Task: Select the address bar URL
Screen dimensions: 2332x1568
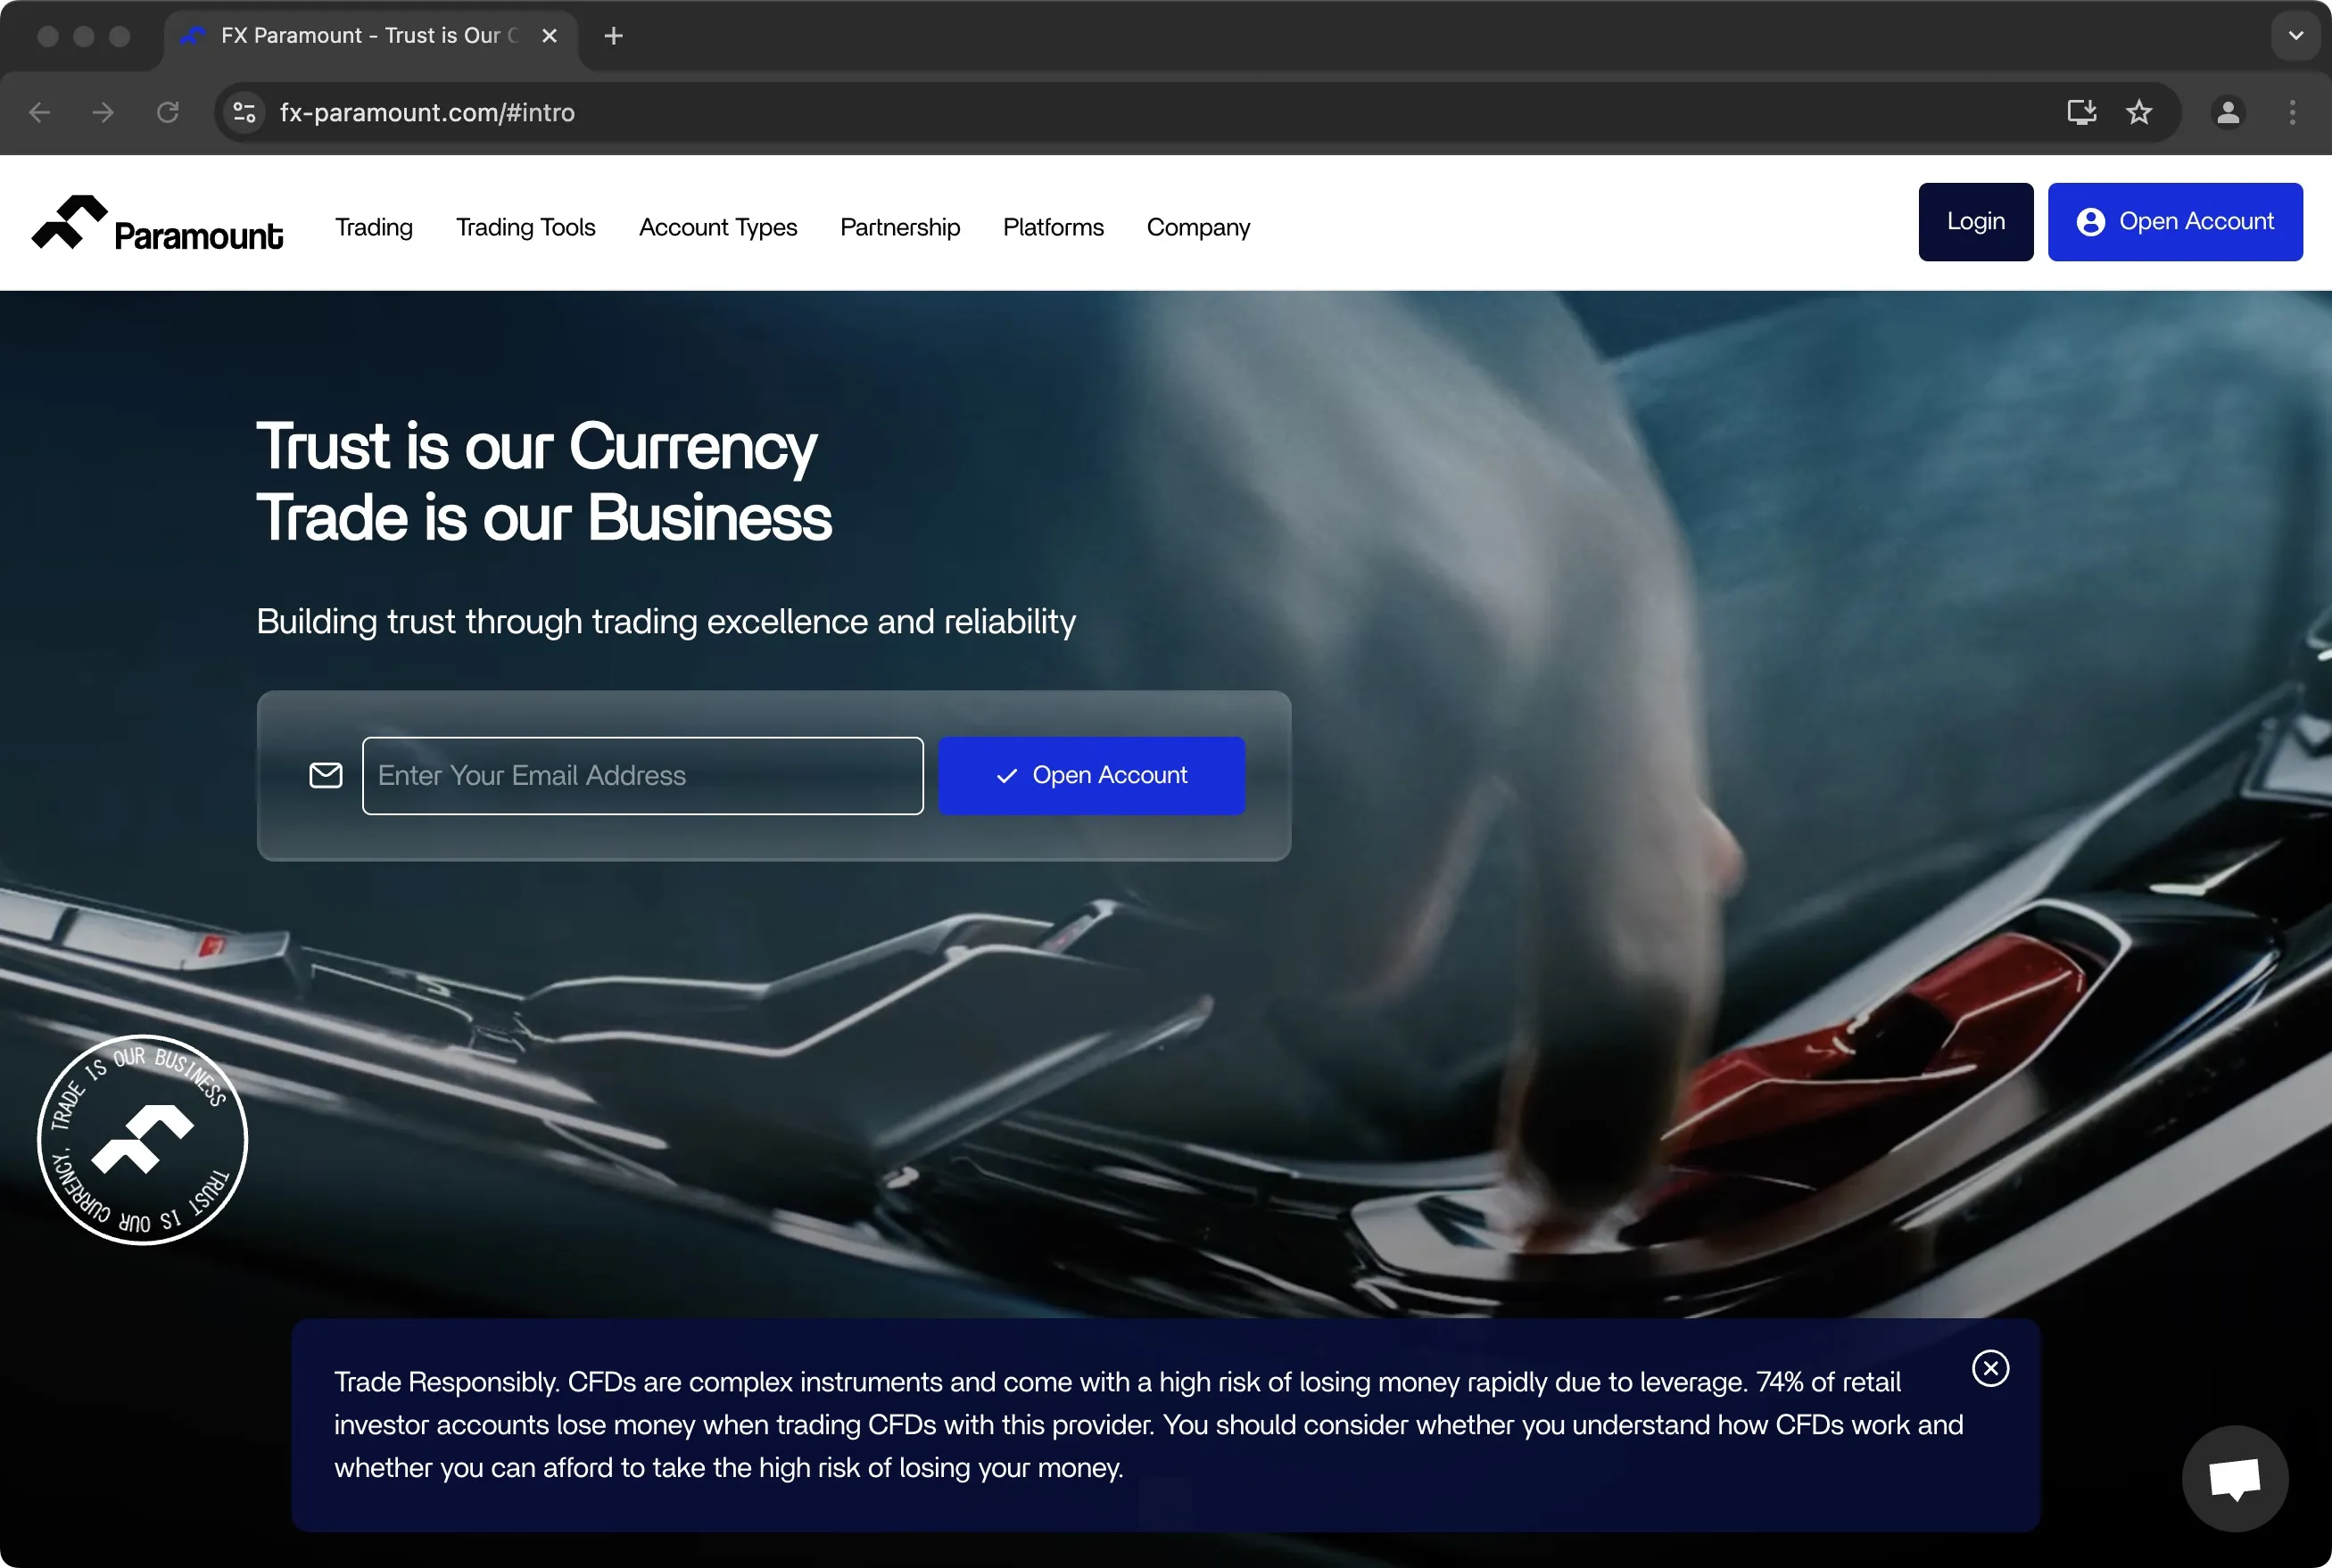Action: [x=427, y=112]
